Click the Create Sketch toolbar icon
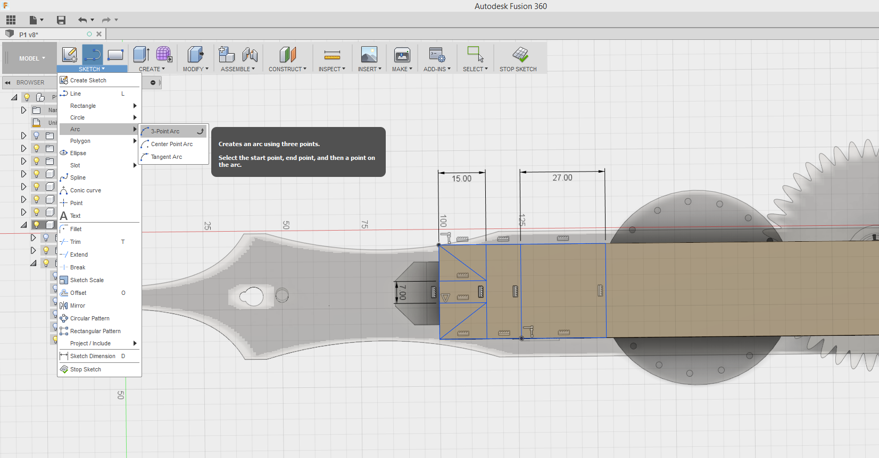 click(x=70, y=54)
